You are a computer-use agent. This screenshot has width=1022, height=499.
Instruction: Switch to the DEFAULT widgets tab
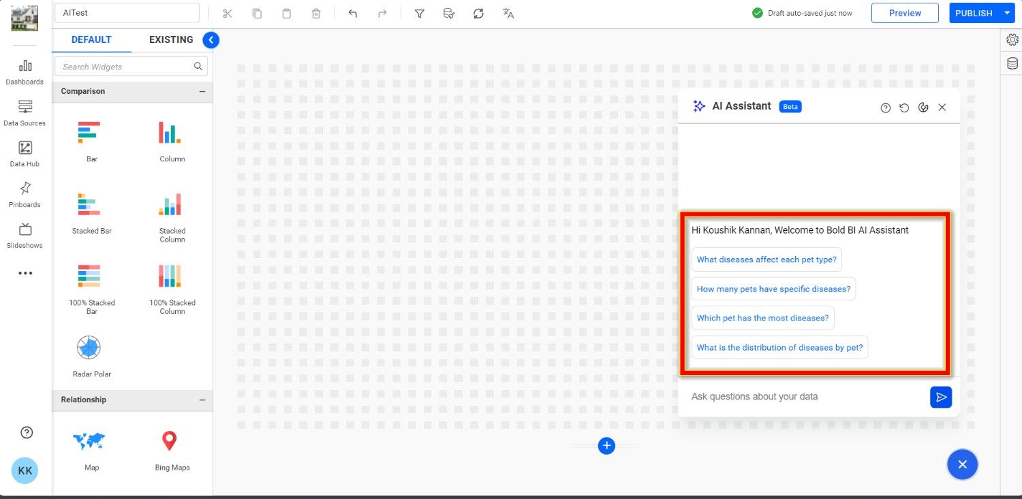click(x=91, y=39)
